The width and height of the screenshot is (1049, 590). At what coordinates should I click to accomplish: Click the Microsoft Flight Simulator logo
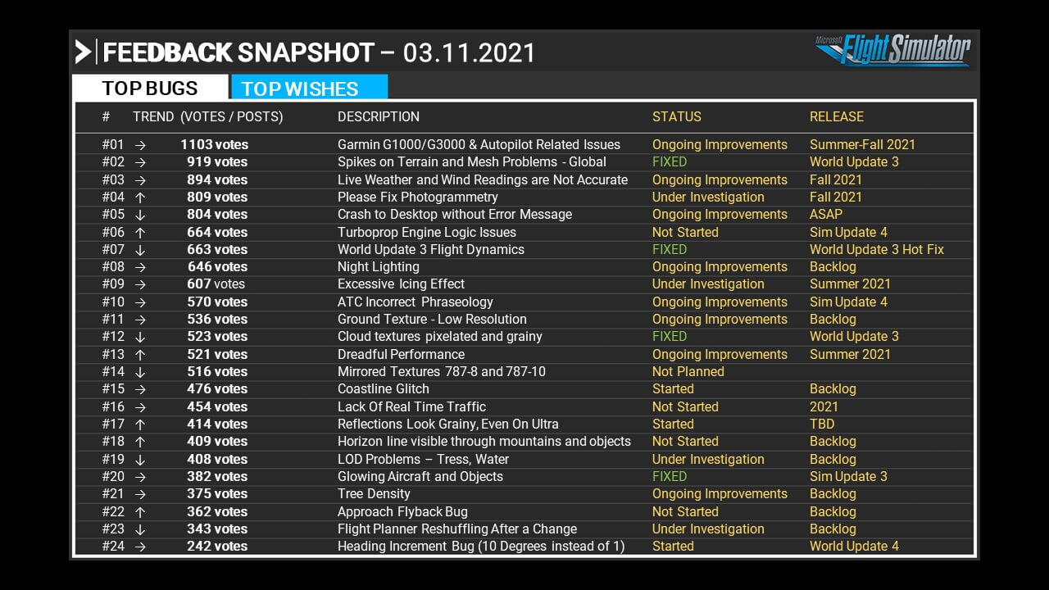[892, 51]
